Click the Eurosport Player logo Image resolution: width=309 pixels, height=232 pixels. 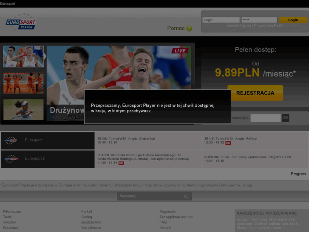21,22
